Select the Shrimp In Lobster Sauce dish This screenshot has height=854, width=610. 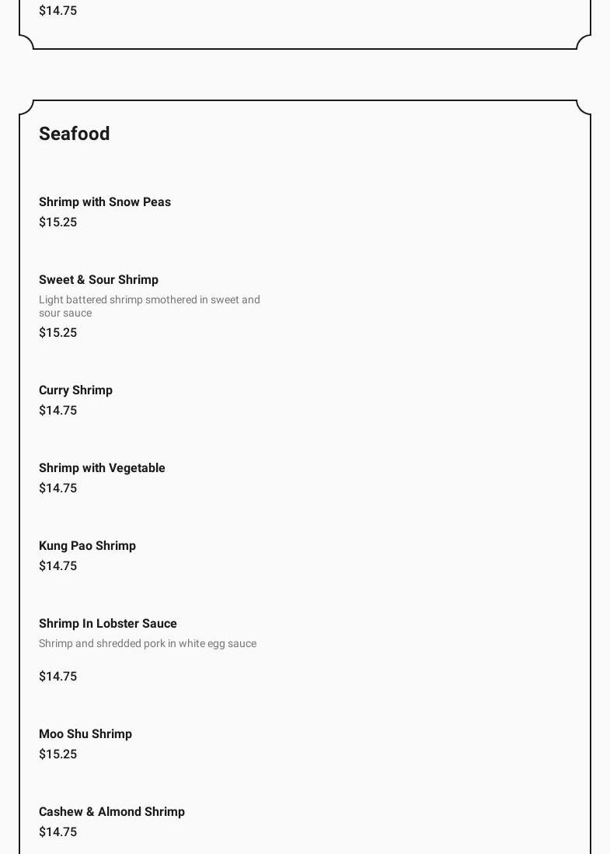(x=108, y=624)
